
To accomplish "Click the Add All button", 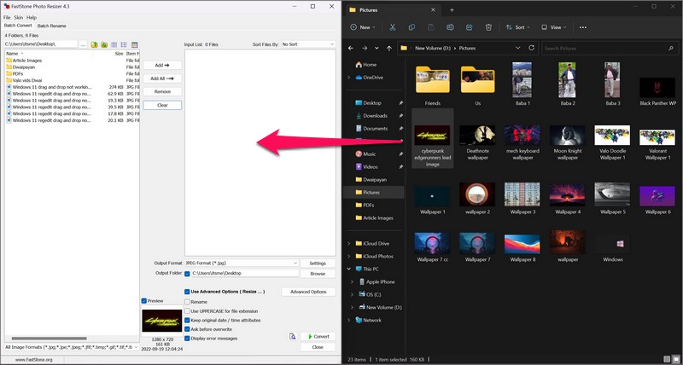I will (162, 78).
